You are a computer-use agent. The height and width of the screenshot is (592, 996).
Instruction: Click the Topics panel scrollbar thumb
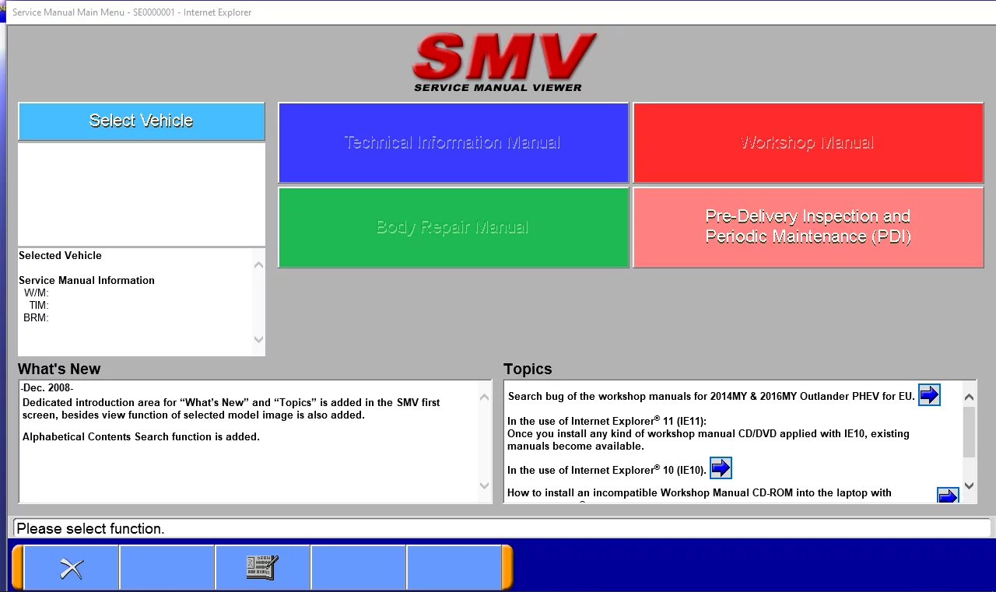click(969, 432)
